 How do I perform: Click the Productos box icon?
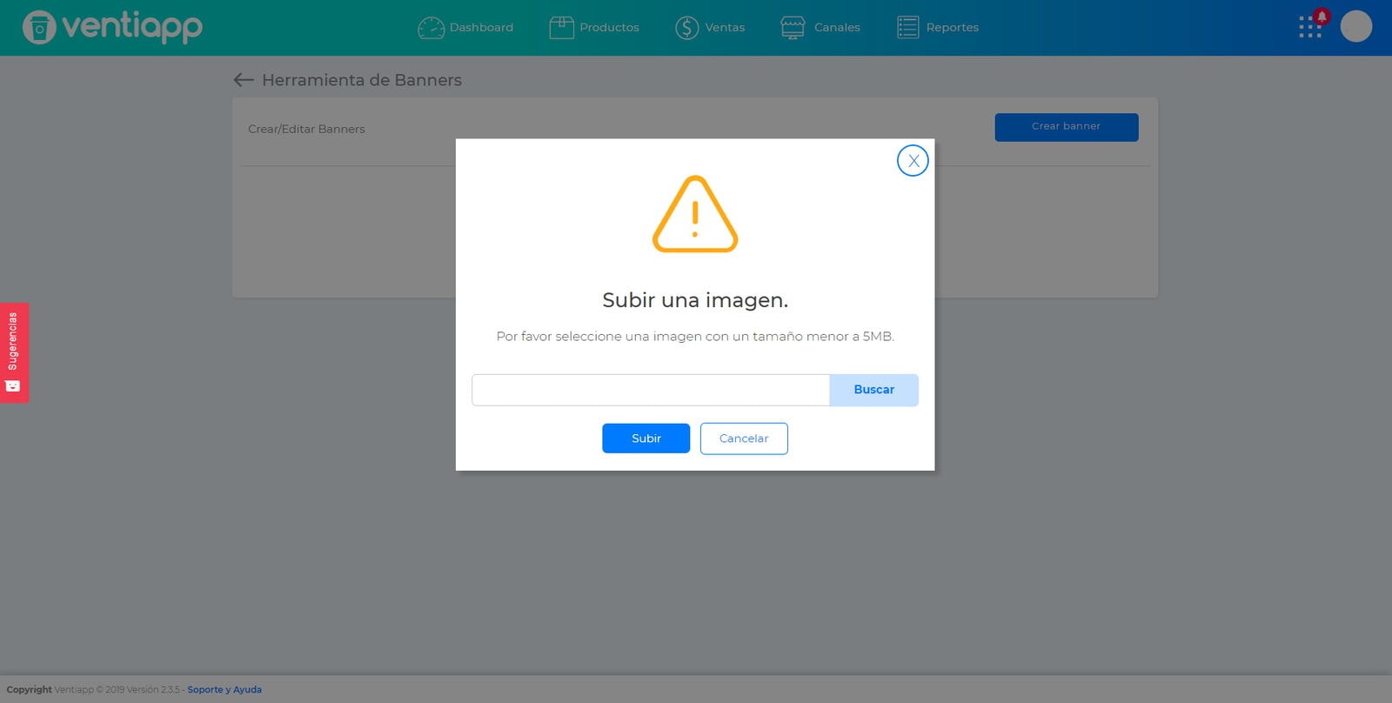pos(561,28)
